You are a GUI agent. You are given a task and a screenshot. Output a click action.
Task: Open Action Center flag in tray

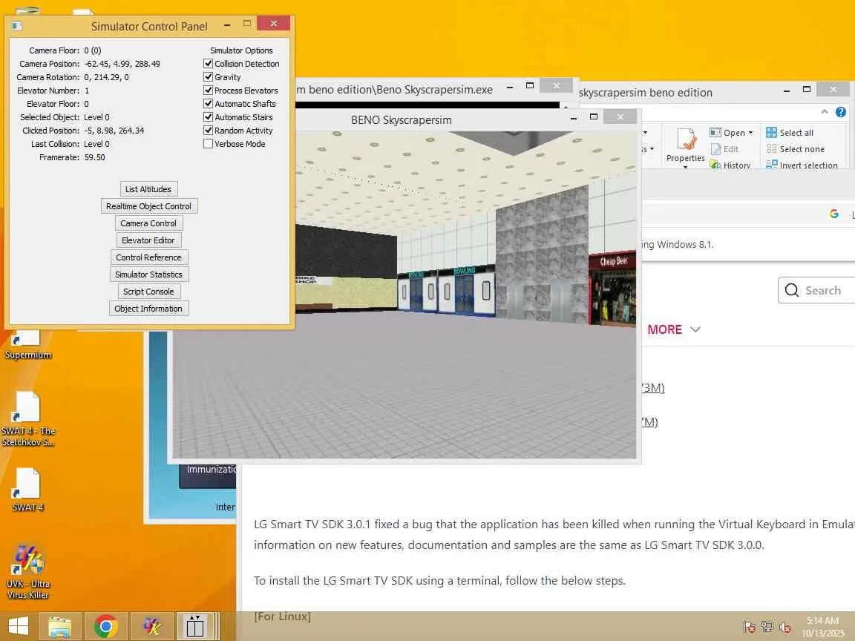749,628
